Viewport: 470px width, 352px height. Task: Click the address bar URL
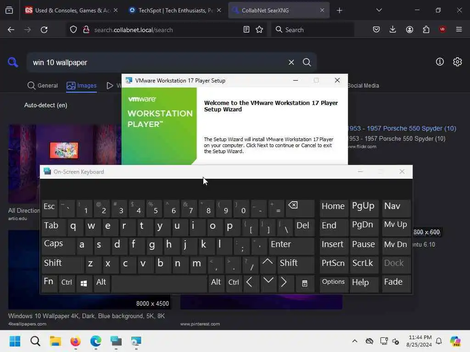[x=134, y=30]
